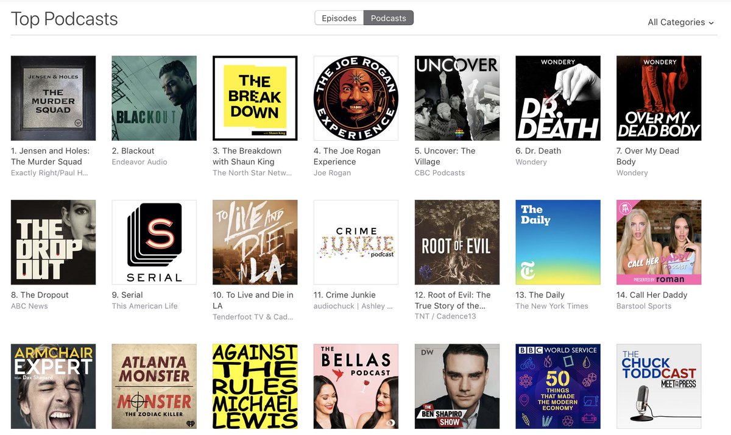Click title '1. Jensen and Holes: The Murder Squad'
This screenshot has height=435, width=731.
(x=50, y=156)
